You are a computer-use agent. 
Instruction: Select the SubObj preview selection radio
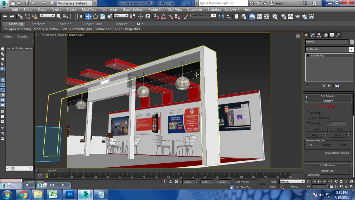tap(321, 145)
